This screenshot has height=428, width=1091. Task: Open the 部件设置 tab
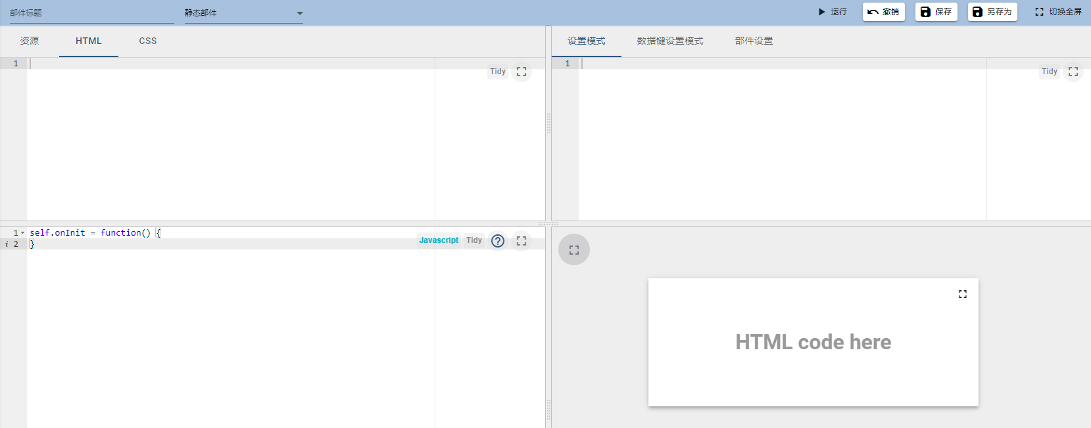click(754, 41)
